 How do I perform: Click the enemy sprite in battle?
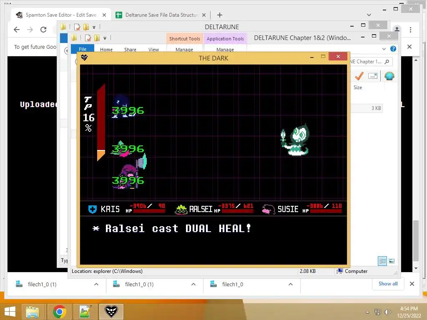tap(295, 140)
